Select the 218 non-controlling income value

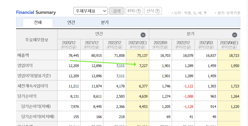click(122, 117)
